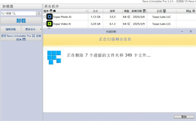This screenshot has height=121, width=196.
Task: Open the 更多命令 dropdown arrow
Action: [41, 29]
